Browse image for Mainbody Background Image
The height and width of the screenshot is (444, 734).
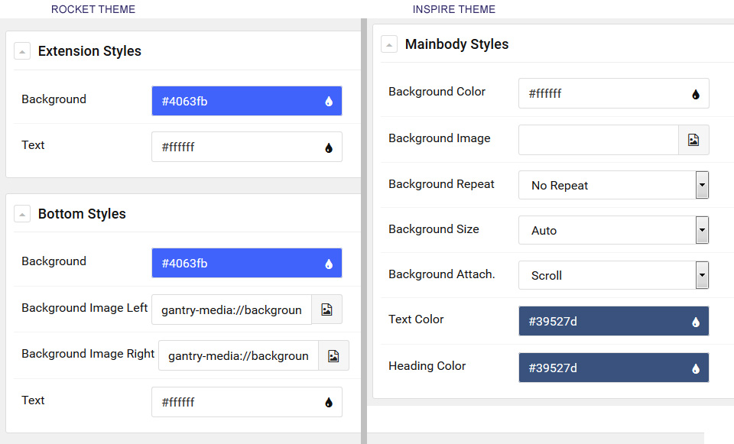(693, 140)
